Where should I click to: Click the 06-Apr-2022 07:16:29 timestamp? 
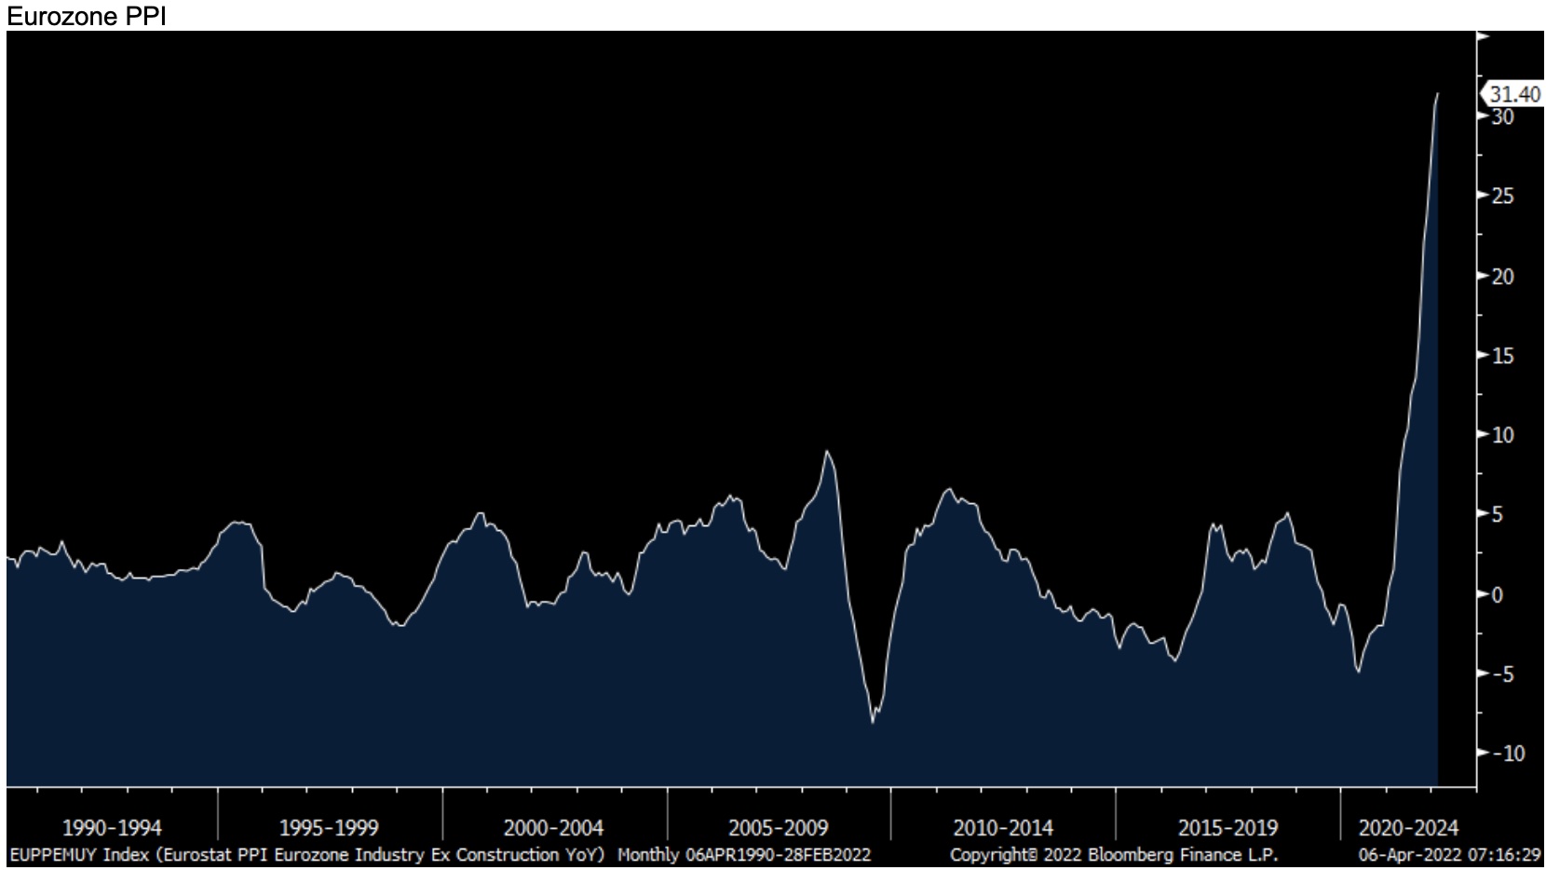point(1450,854)
